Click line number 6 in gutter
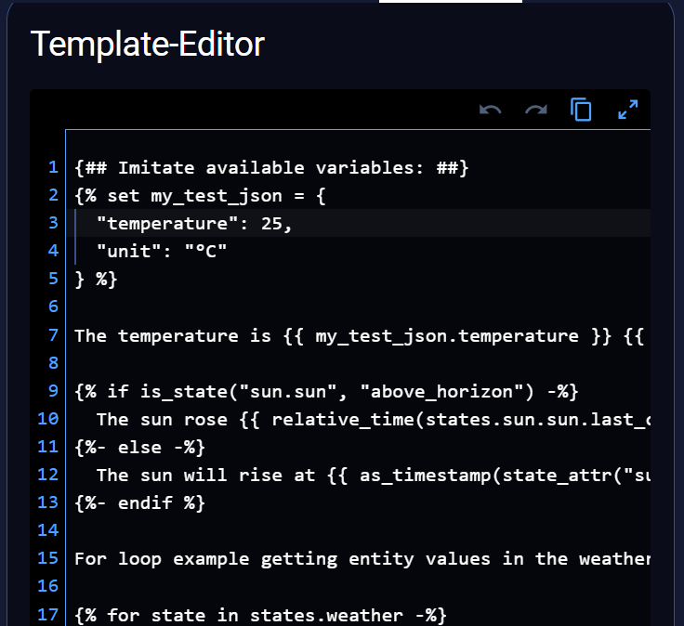This screenshot has height=626, width=684. pos(53,306)
